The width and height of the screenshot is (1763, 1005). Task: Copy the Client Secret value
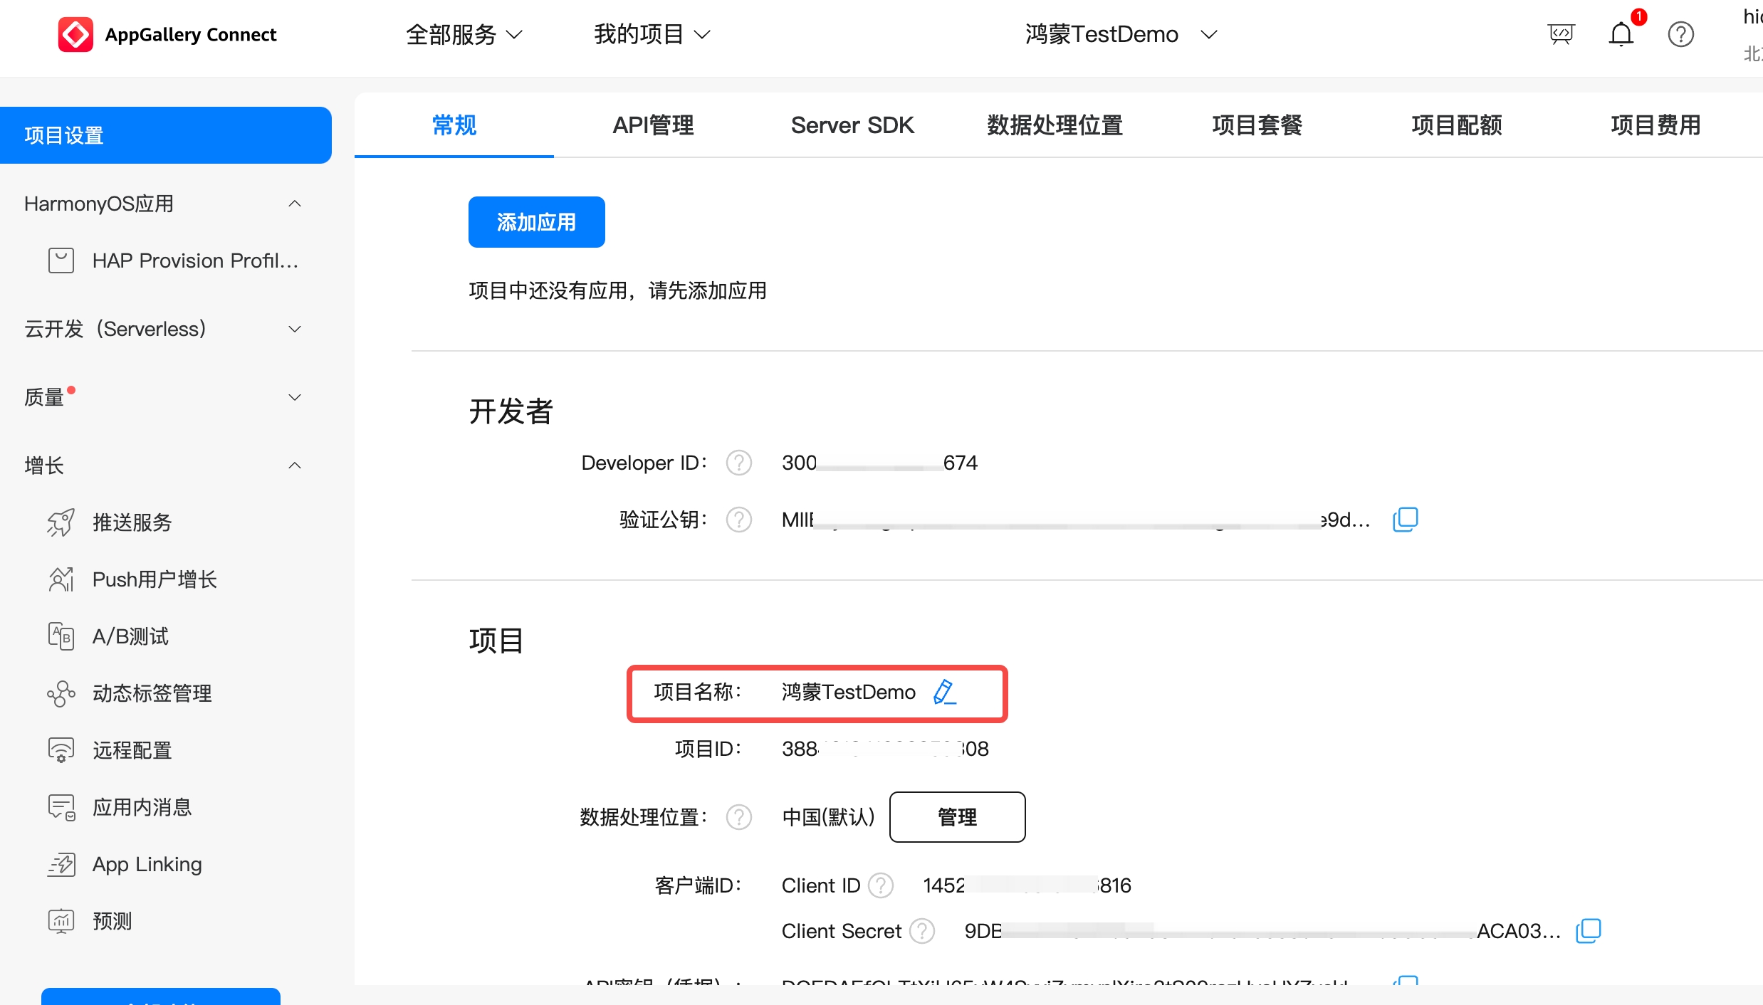pyautogui.click(x=1589, y=931)
